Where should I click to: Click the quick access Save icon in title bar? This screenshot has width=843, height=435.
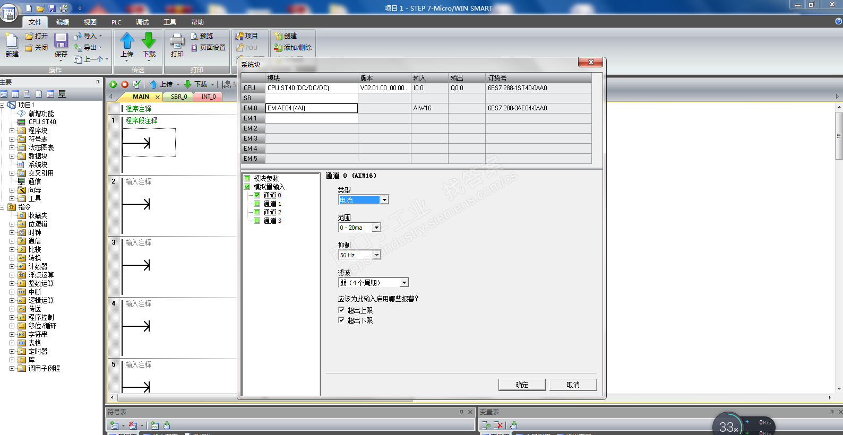52,8
